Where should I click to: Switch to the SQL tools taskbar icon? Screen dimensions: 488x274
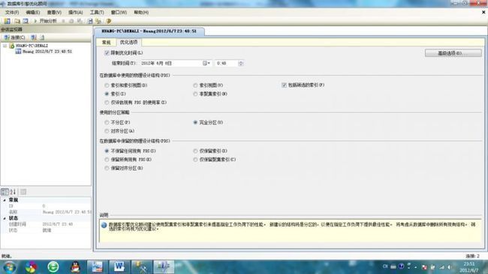click(141, 267)
